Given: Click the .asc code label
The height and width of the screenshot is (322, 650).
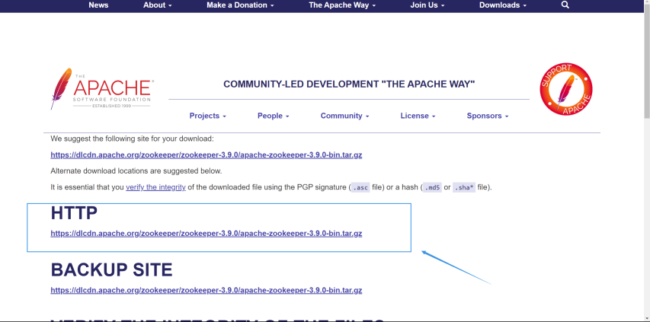Looking at the screenshot, I should click(x=360, y=187).
